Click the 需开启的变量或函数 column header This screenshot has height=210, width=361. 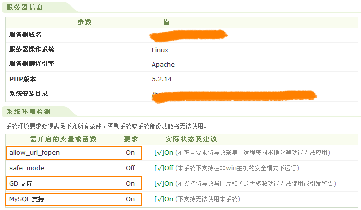(63, 139)
